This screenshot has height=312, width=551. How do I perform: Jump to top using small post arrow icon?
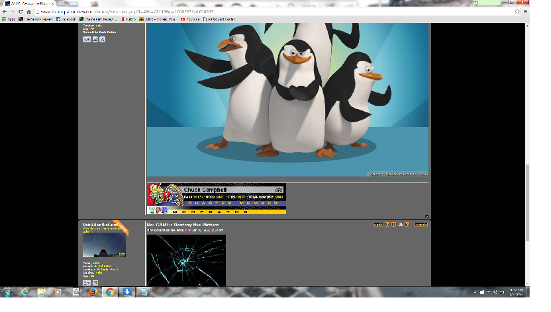point(426,217)
